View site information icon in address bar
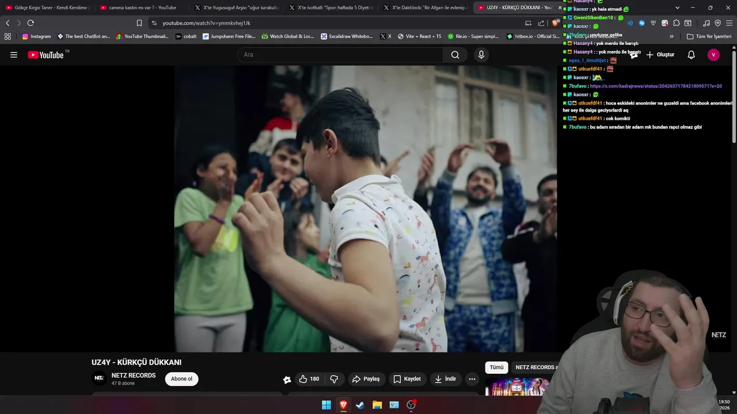 (x=154, y=23)
